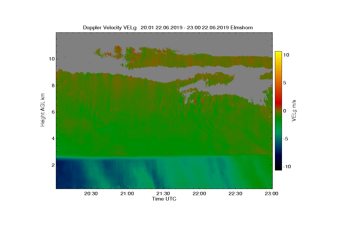Click the 'Height AGL km' y-axis label
Viewport: 337px width, 225px height.
43,110
